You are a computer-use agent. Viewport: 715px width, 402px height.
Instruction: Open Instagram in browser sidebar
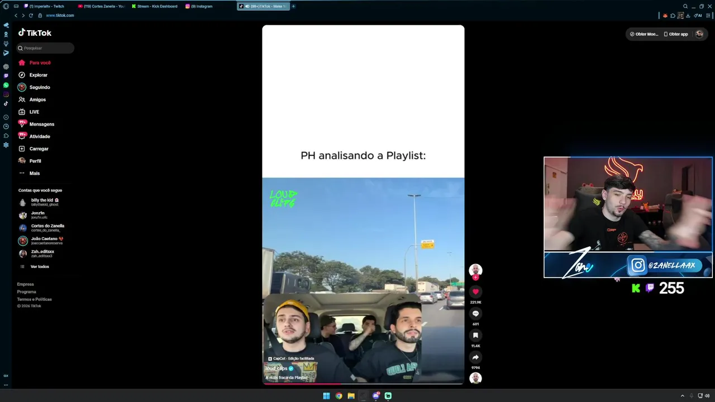(x=6, y=94)
